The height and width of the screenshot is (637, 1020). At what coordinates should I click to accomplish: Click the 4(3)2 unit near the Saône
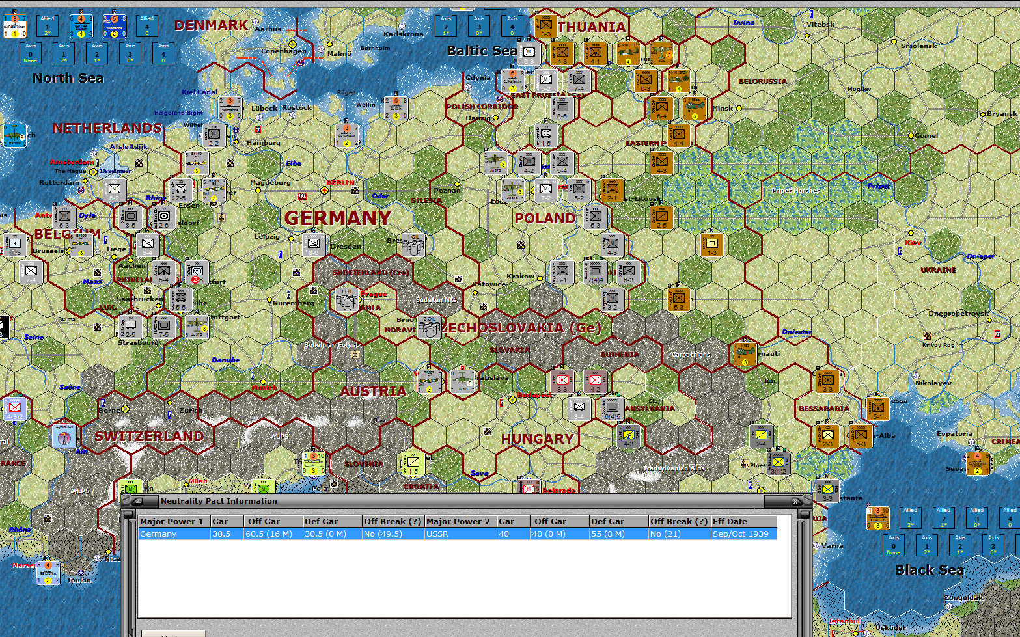14,409
